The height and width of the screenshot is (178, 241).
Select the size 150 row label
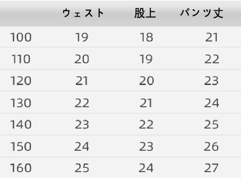coord(21,146)
